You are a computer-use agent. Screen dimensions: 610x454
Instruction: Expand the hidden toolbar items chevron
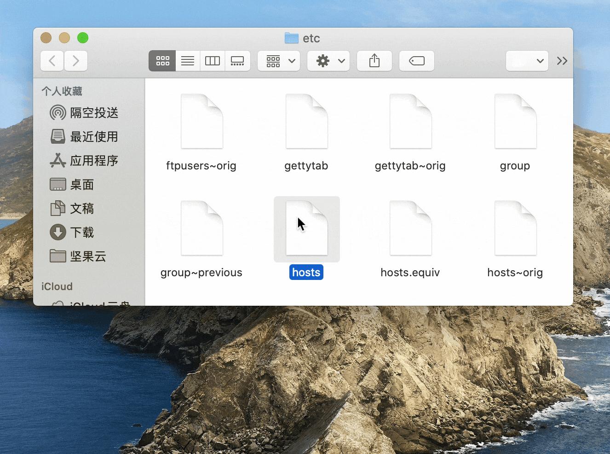click(562, 60)
